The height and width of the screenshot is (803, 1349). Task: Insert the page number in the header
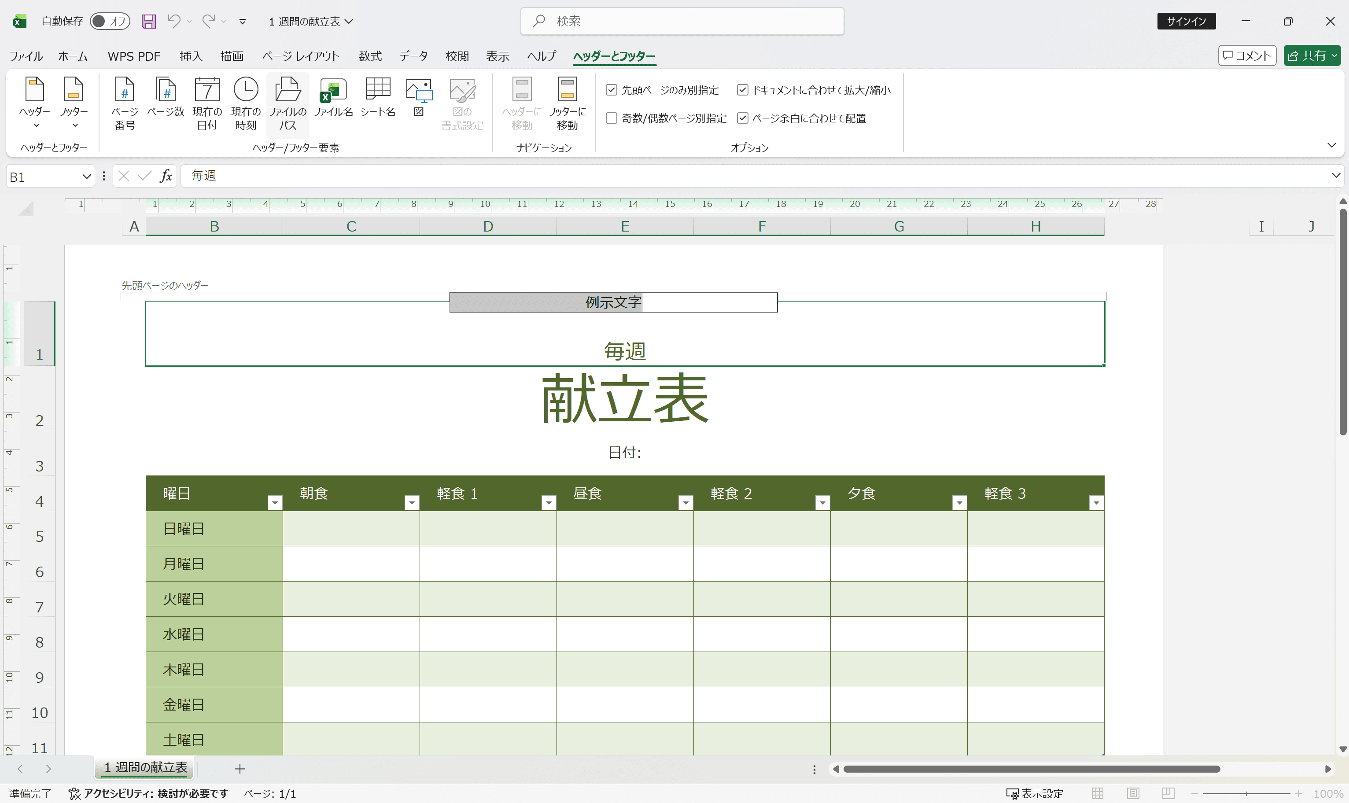click(124, 104)
